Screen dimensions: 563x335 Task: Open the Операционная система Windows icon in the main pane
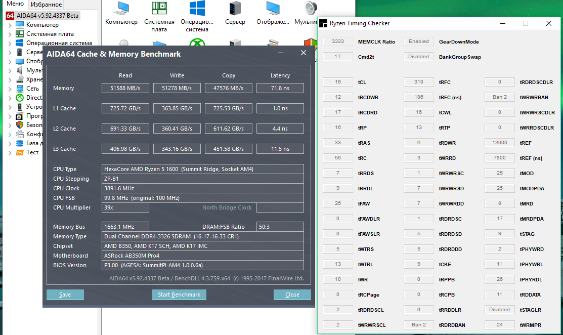coord(197,9)
